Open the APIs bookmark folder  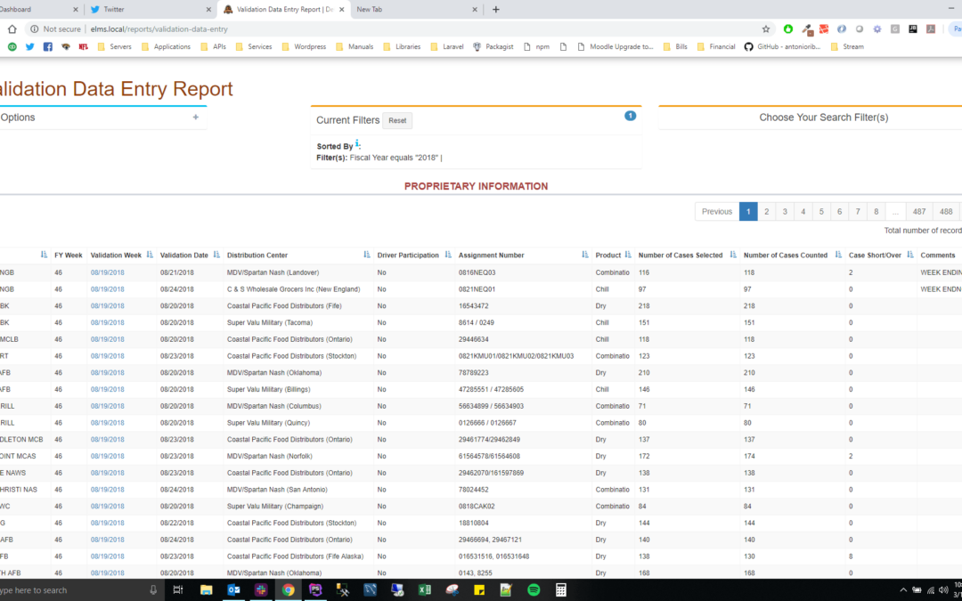tap(214, 46)
